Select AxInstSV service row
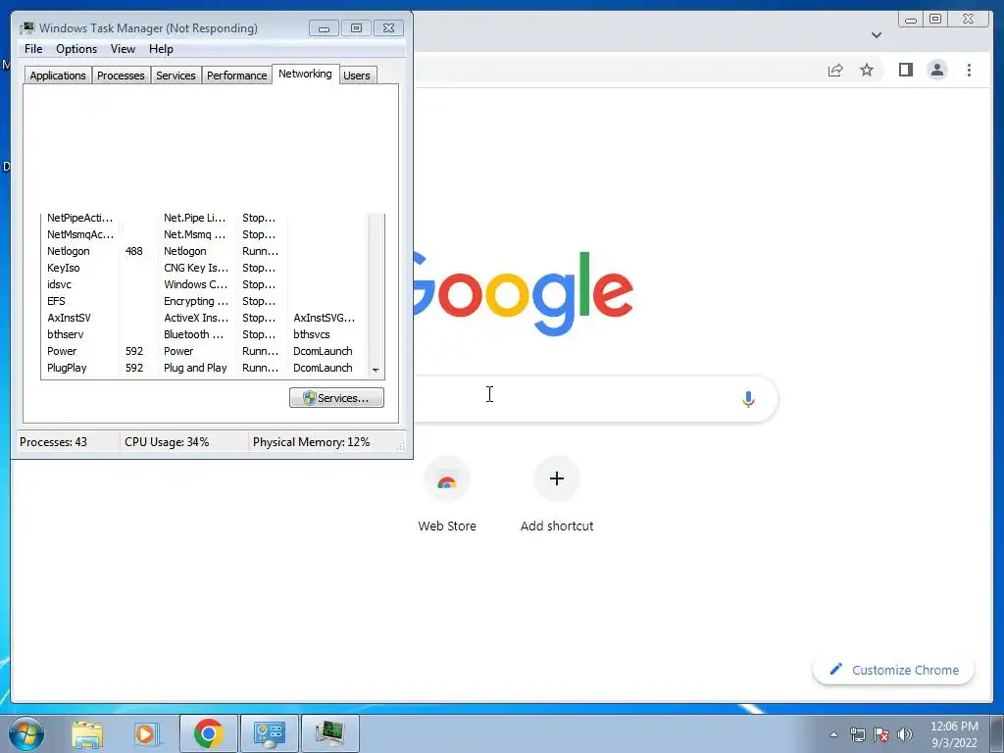The height and width of the screenshot is (753, 1004). tap(204, 318)
